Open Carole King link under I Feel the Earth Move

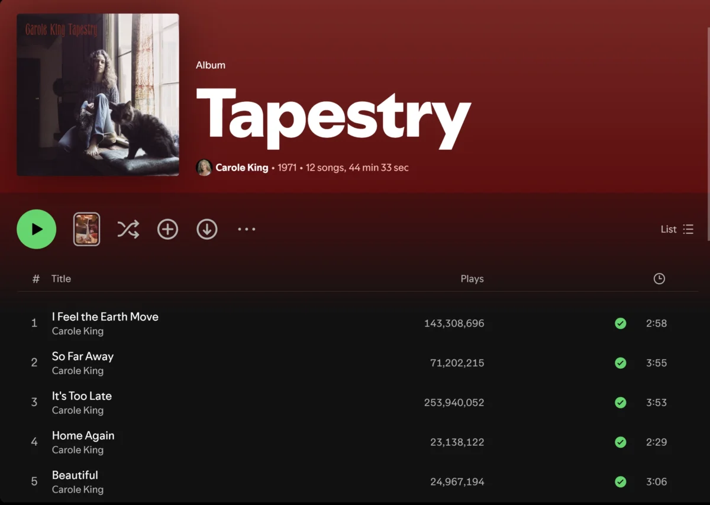tap(78, 331)
